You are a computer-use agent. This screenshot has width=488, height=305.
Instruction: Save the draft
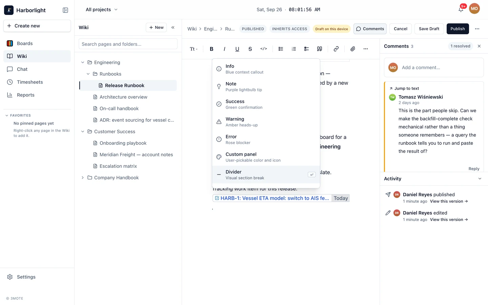[429, 29]
